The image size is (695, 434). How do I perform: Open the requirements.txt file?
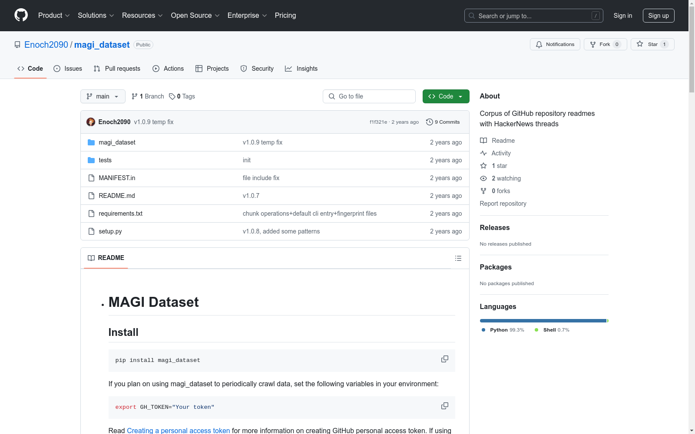click(x=121, y=214)
